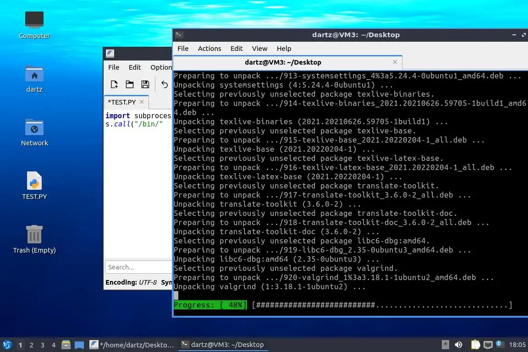The width and height of the screenshot is (528, 352).
Task: Open the Lubuntu application menu
Action: click(x=7, y=345)
